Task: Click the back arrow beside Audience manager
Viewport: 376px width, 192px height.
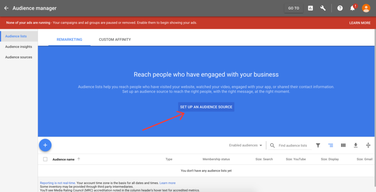Action: tap(6, 8)
